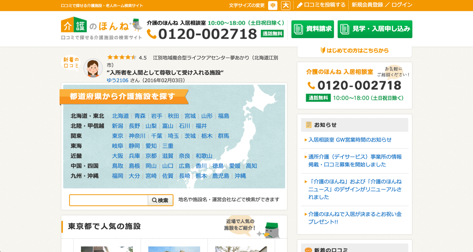The image size is (473, 252).
Task: Click the 4.5 star rating icons
Action: (122, 57)
